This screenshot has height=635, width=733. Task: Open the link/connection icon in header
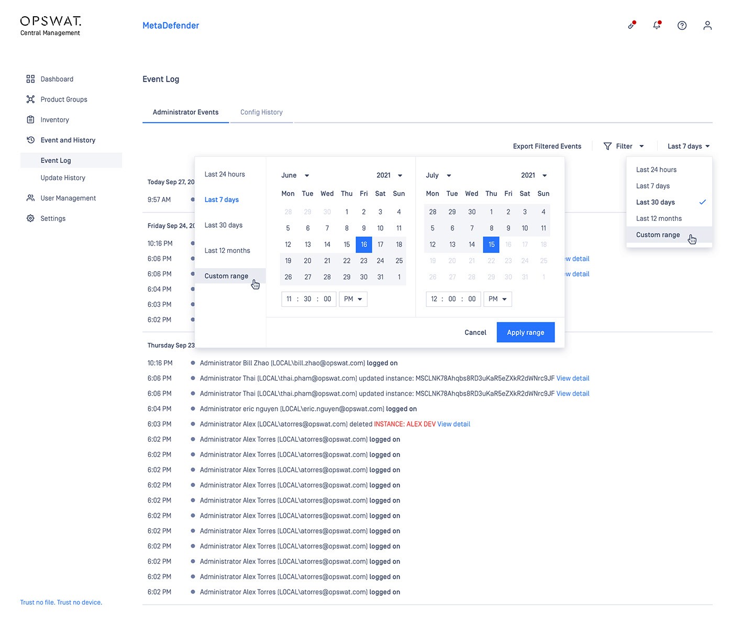[x=631, y=25]
